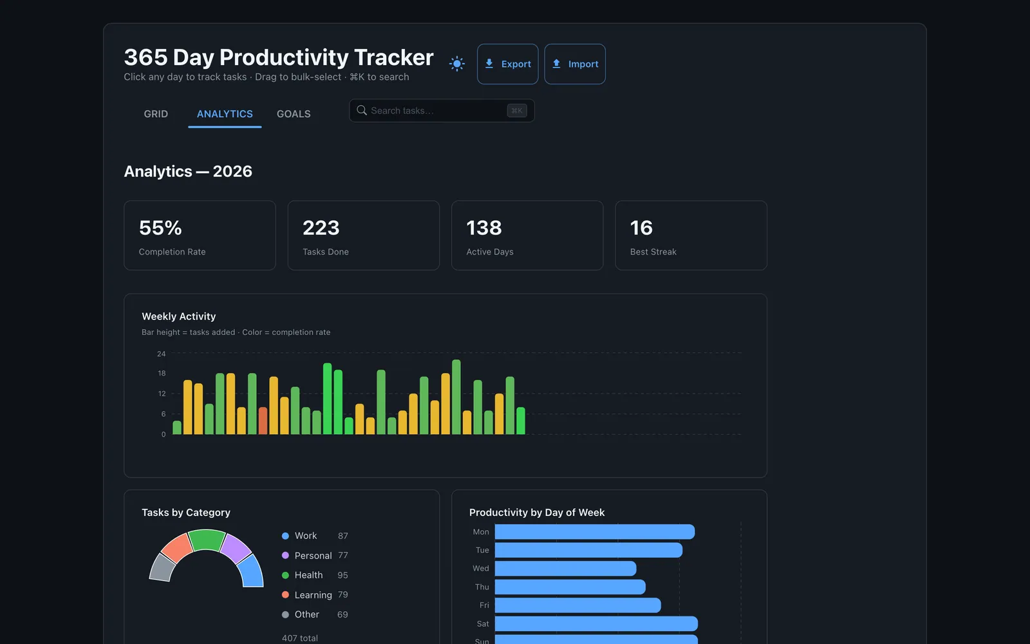Click the "Analytics — 2026" heading
Viewport: 1030px width, 644px height.
pyautogui.click(x=188, y=171)
